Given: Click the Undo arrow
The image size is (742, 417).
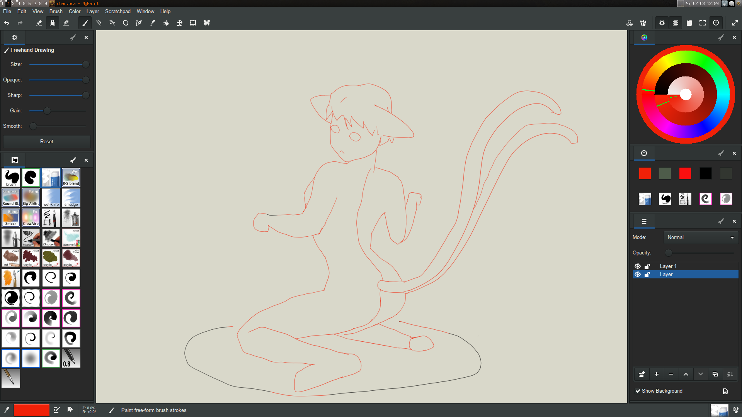Looking at the screenshot, I should click(x=7, y=23).
